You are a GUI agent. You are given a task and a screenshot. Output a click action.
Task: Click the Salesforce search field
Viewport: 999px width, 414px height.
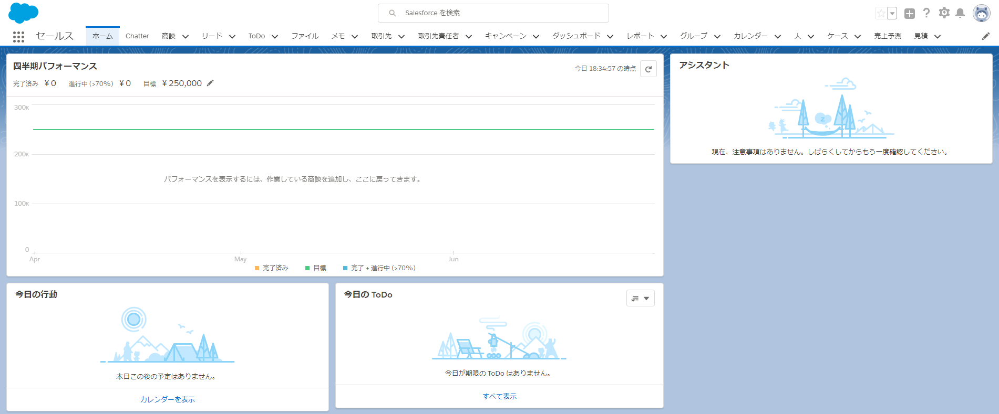pyautogui.click(x=493, y=13)
